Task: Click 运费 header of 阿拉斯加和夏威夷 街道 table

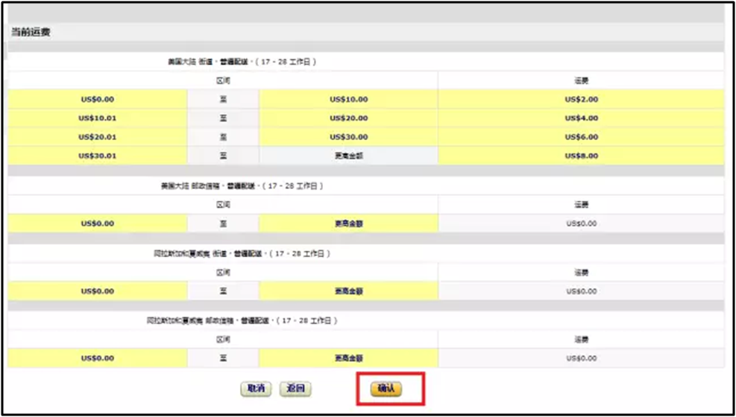Action: tap(581, 273)
